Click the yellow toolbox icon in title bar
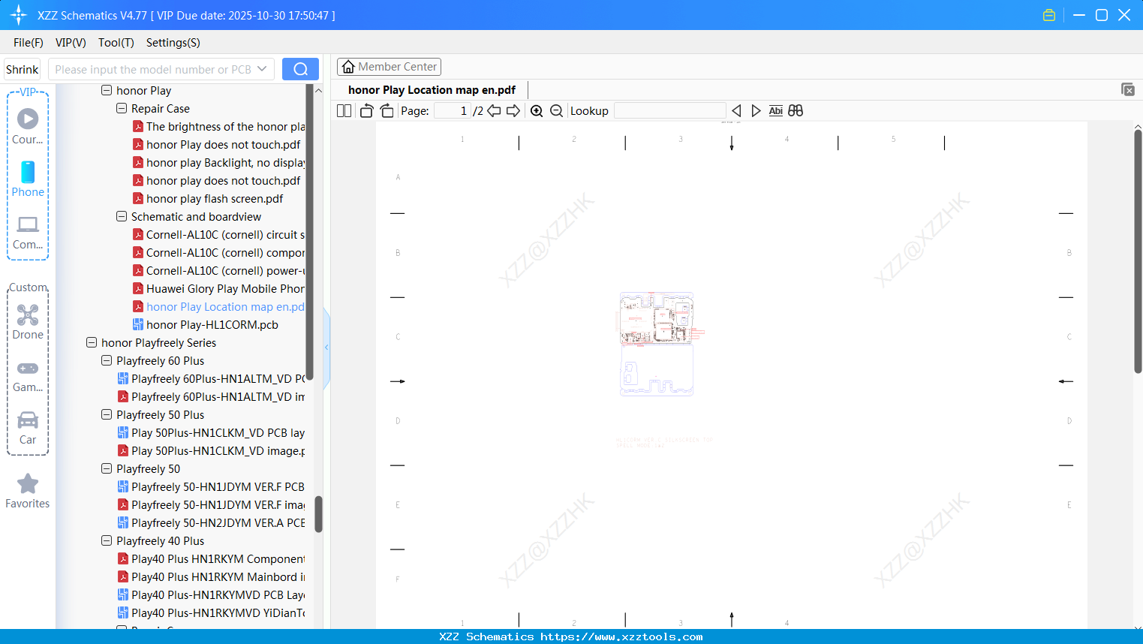Viewport: 1143px width, 644px height. [x=1049, y=15]
